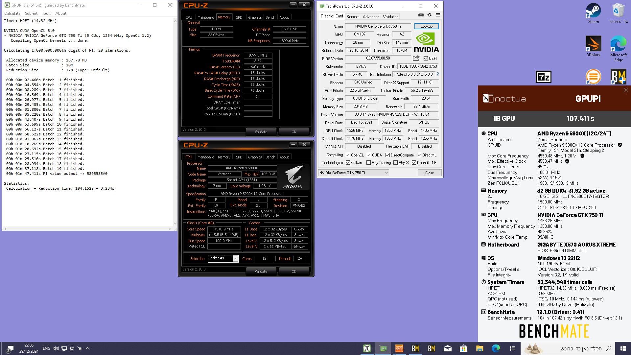This screenshot has height=355, width=631.
Task: Open the Submit menu in GPUPI
Action: click(x=31, y=13)
